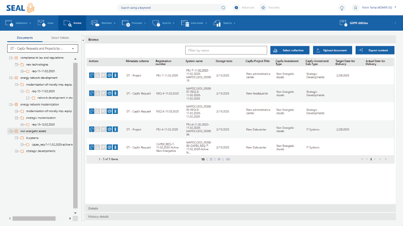The image size is (403, 226).
Task: Click the search magnifier icon in keyword bar
Action: [x=223, y=8]
